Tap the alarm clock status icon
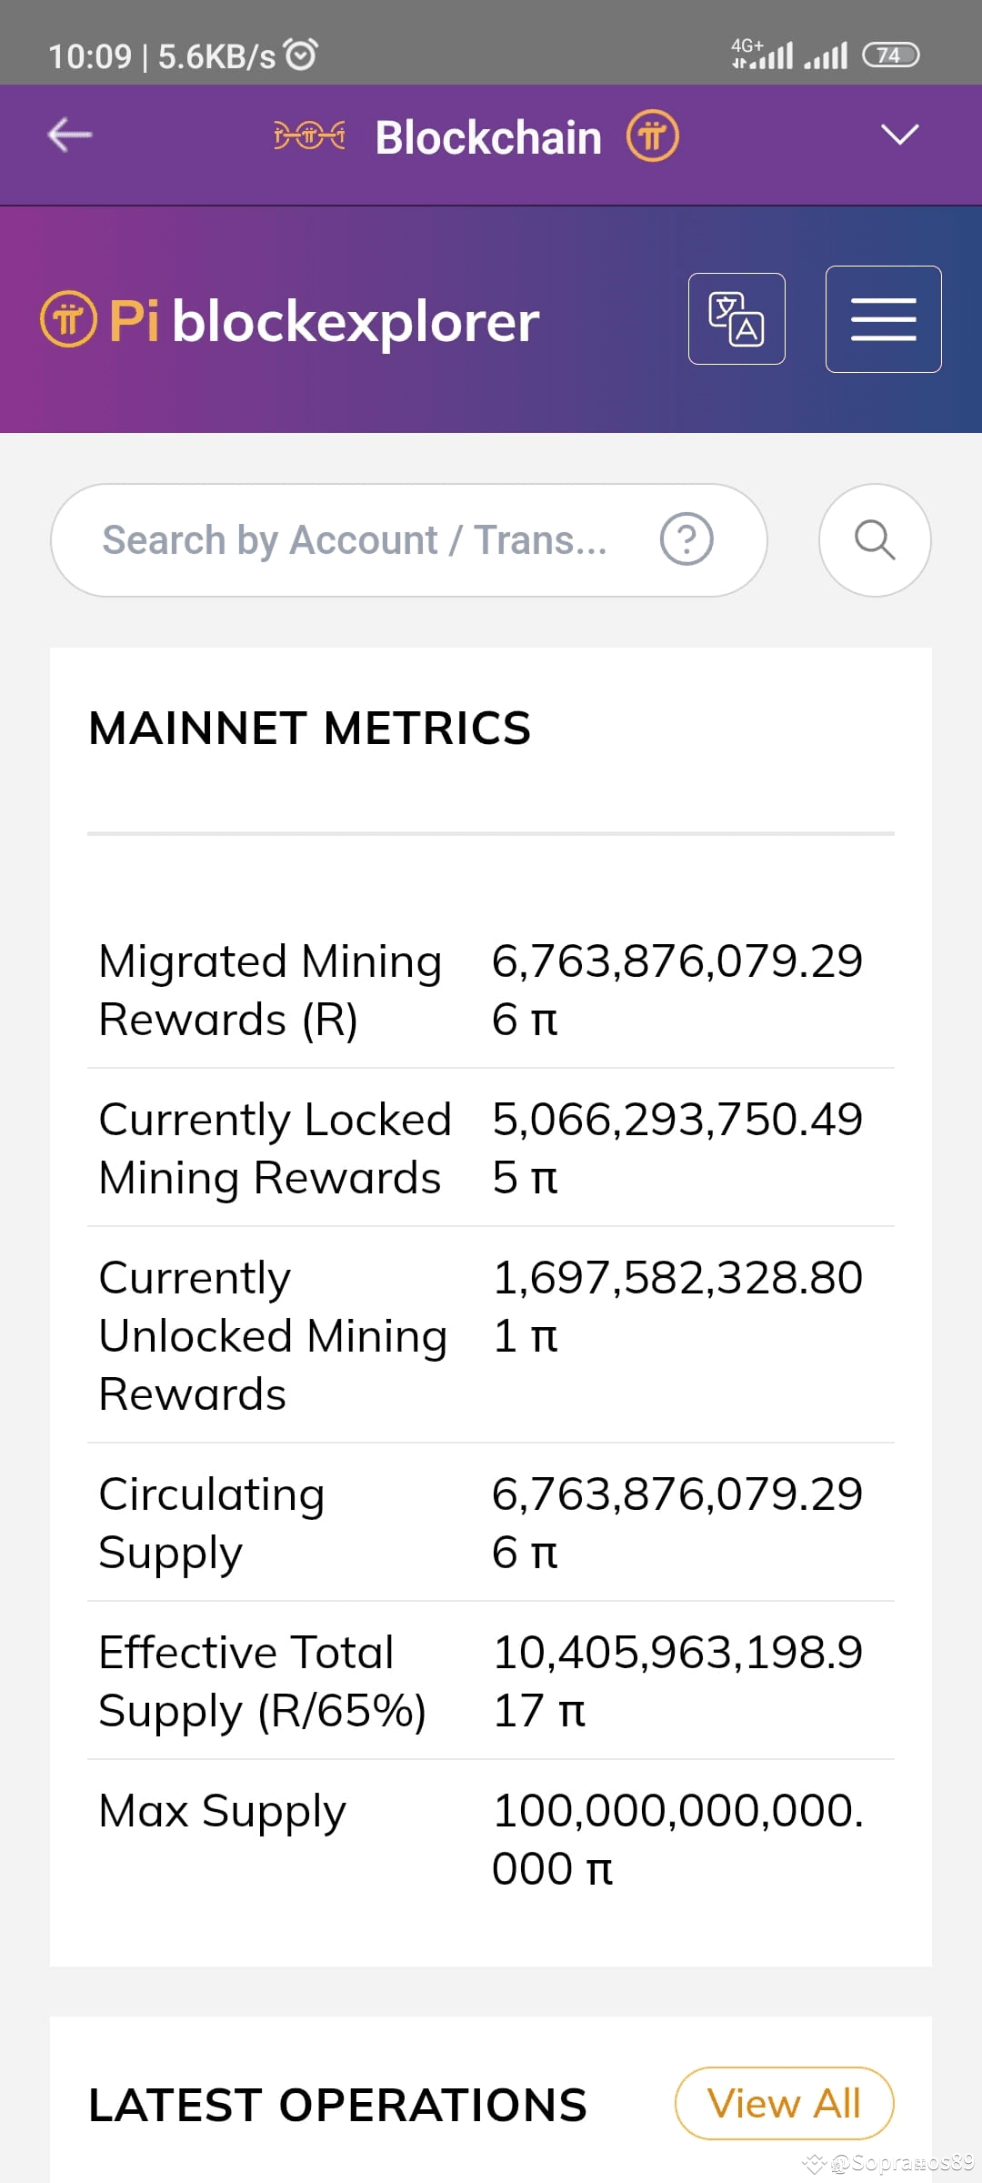The height and width of the screenshot is (2183, 982). point(301,55)
